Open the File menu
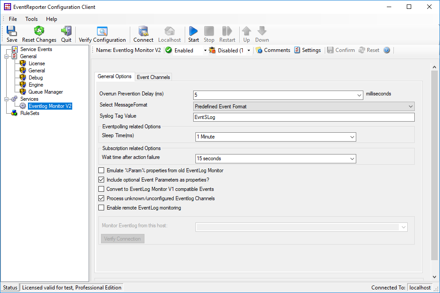The width and height of the screenshot is (440, 293). [x=12, y=19]
